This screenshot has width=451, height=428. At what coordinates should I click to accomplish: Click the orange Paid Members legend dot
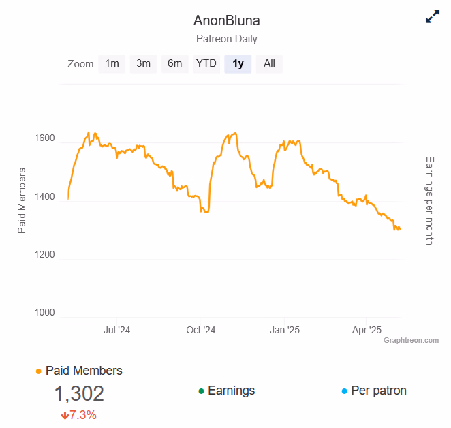point(38,371)
